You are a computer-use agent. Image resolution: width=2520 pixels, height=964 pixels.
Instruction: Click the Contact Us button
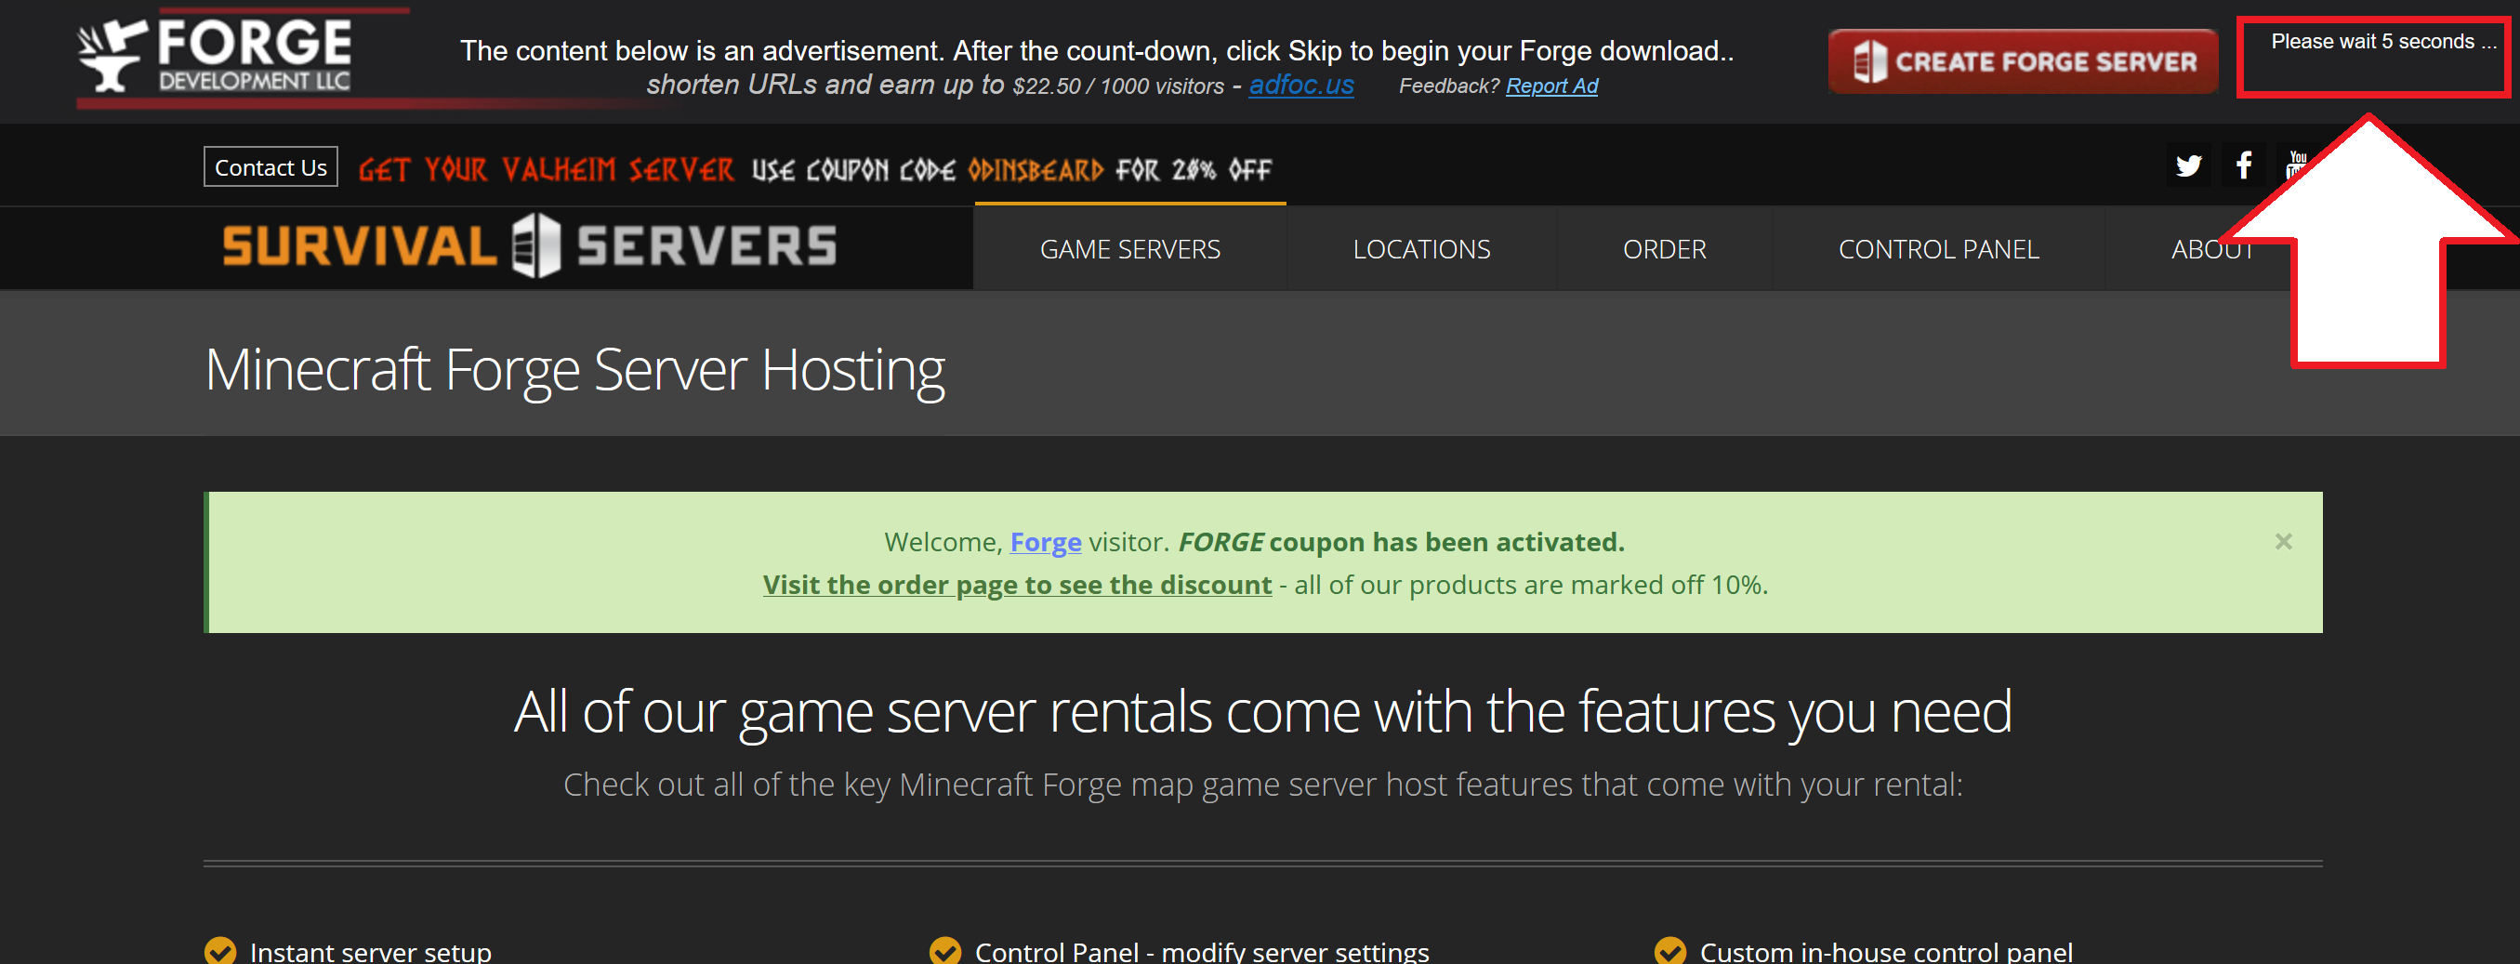coord(270,165)
